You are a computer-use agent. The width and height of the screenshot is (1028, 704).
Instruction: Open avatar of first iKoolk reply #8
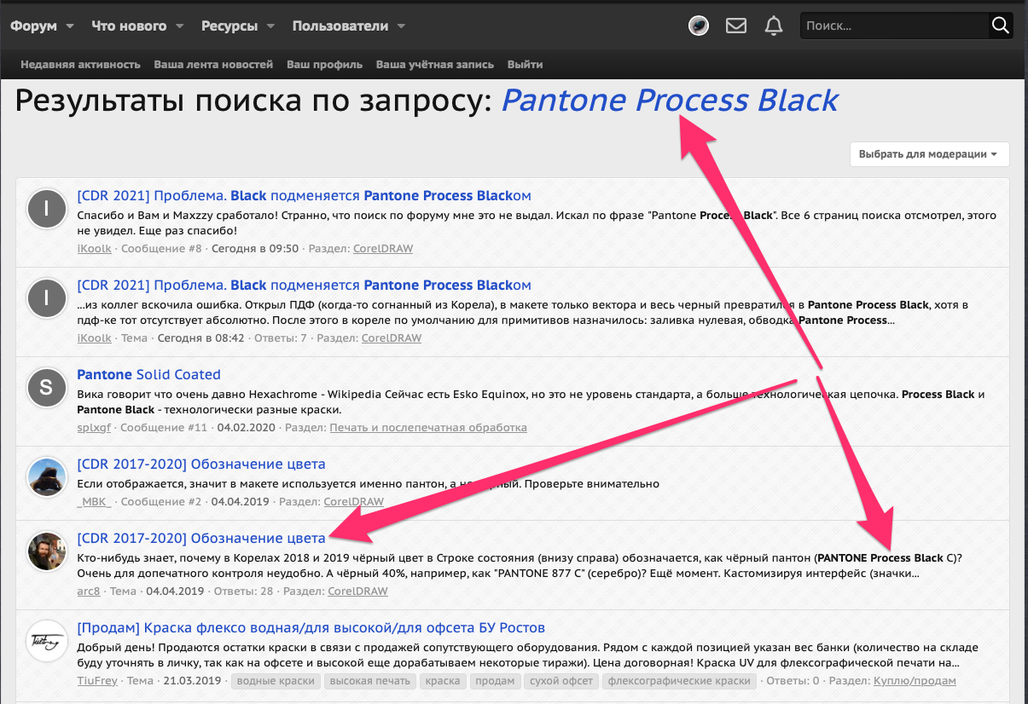pos(47,209)
